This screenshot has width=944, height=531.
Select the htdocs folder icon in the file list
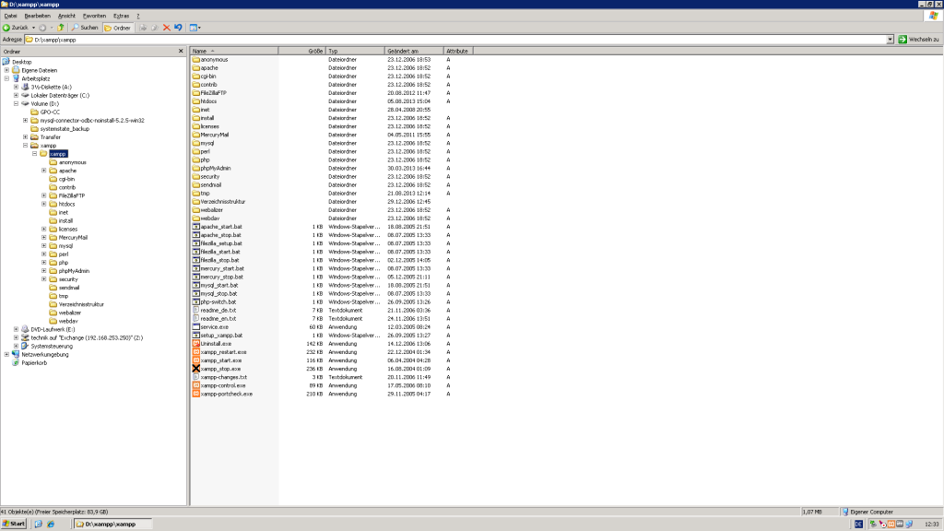[195, 101]
